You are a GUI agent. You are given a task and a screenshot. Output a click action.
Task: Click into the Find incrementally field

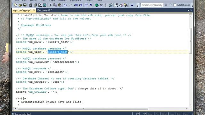point(152,5)
